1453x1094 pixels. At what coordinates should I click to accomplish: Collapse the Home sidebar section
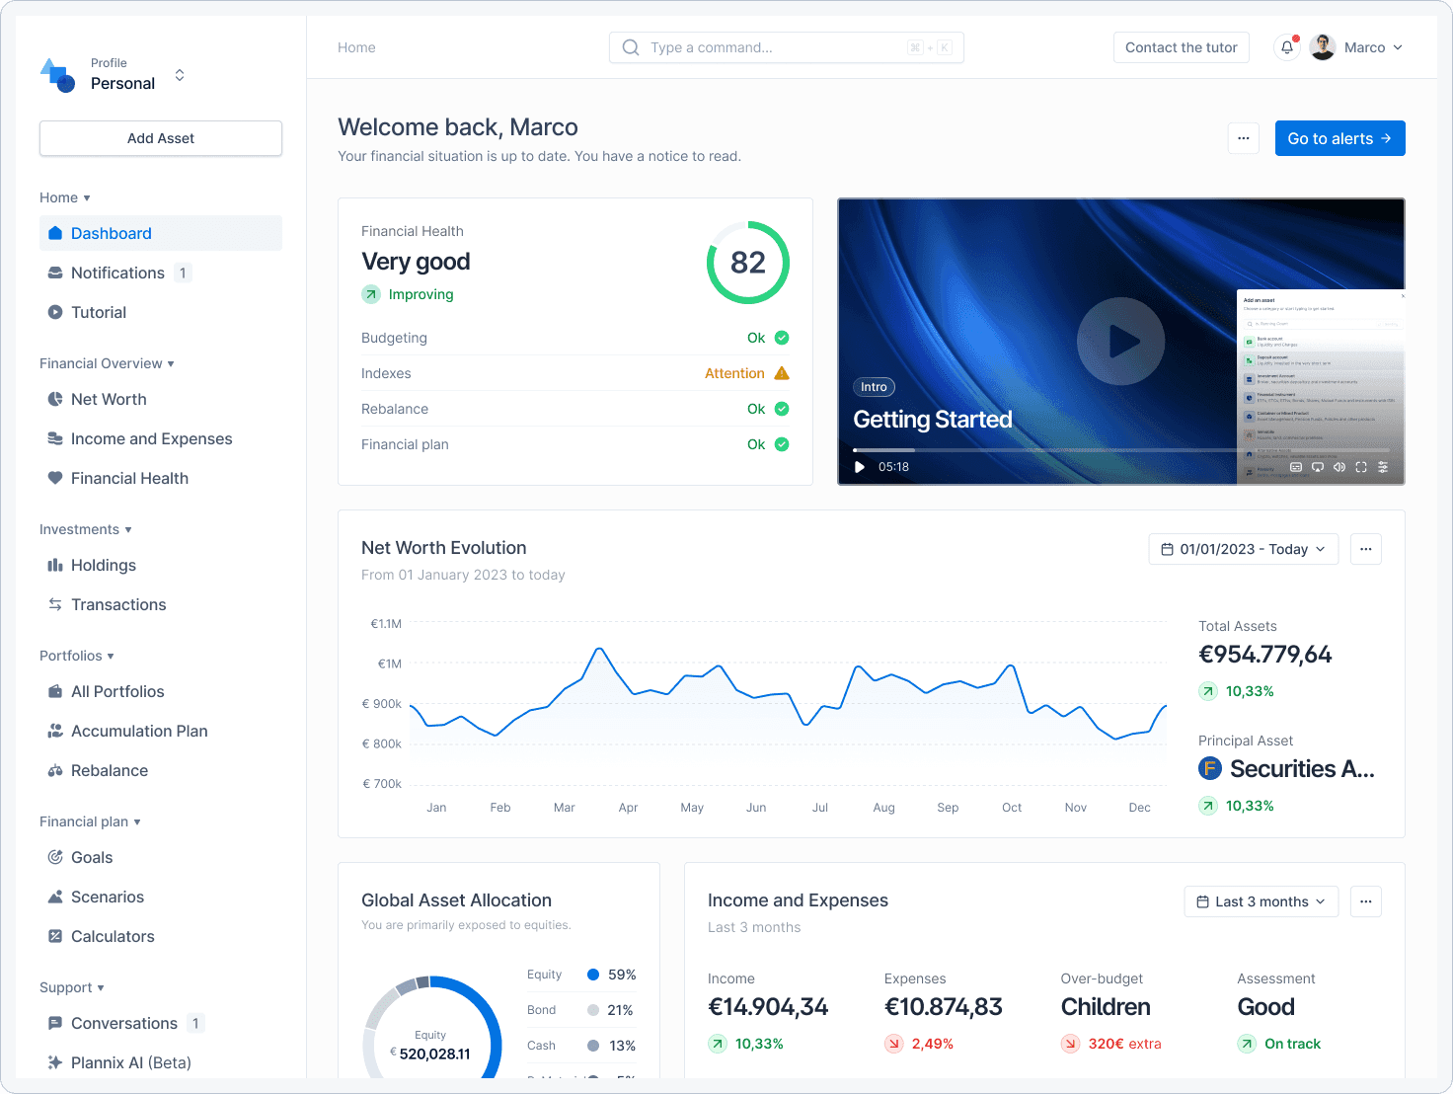[65, 197]
